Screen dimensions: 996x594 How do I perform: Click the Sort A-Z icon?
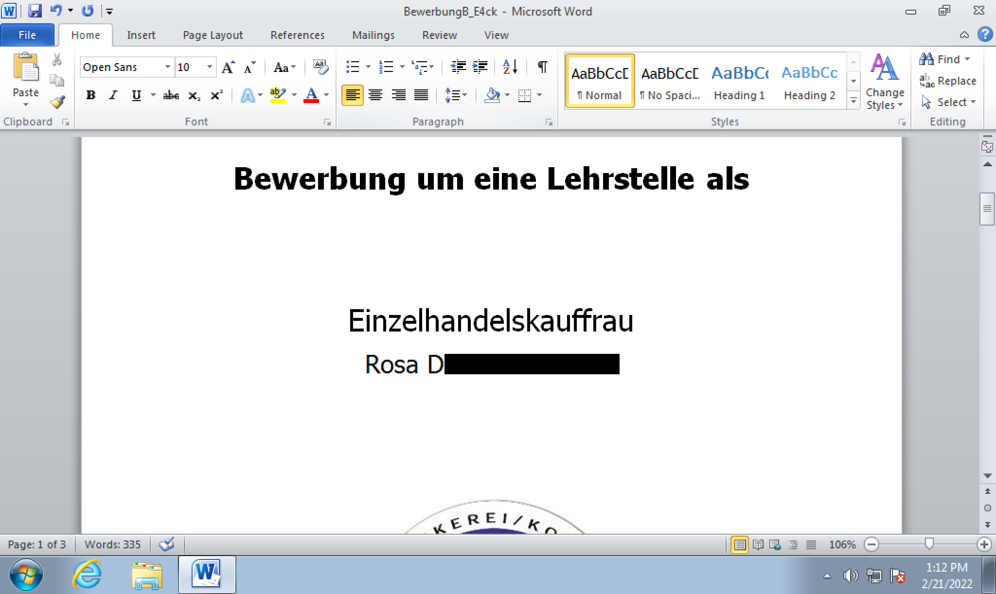510,67
